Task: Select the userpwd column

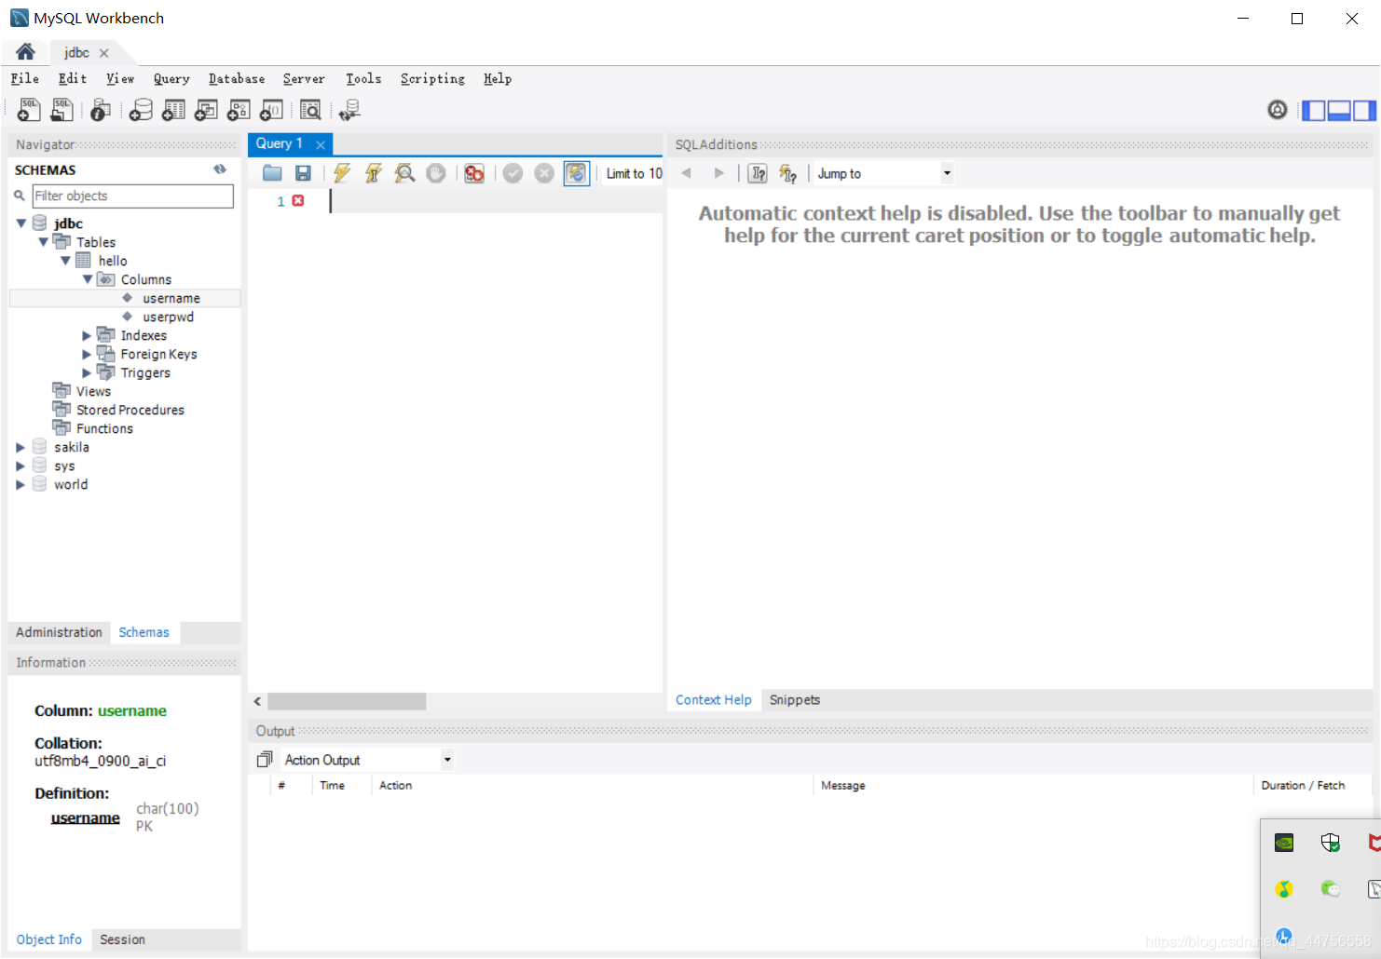Action: tap(168, 317)
